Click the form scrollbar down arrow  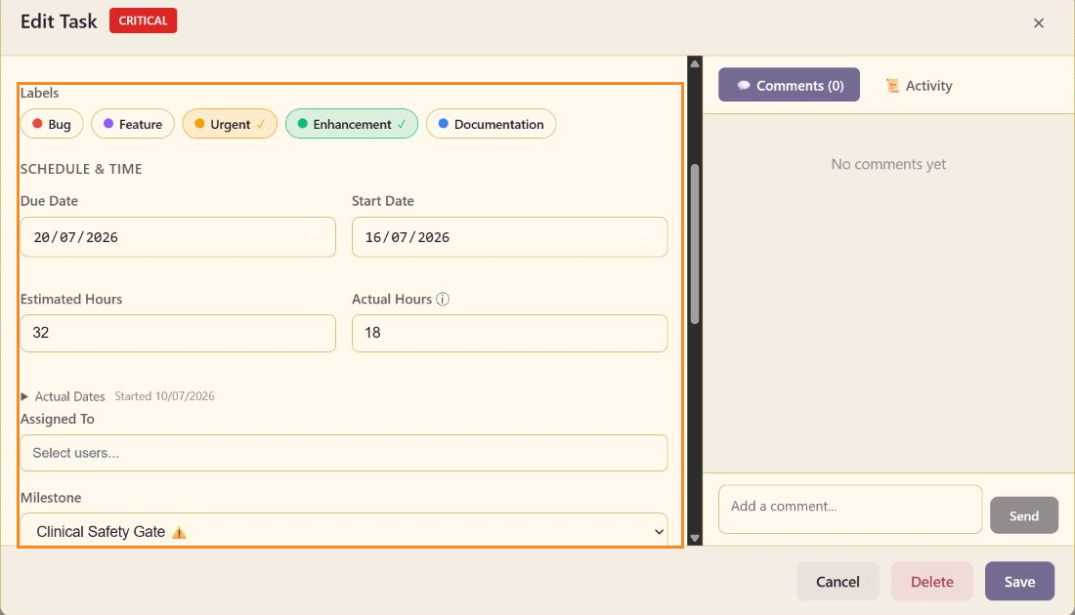click(x=695, y=538)
